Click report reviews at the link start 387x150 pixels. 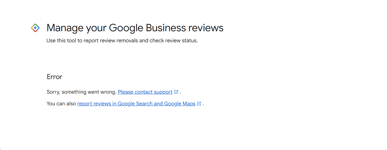click(94, 104)
